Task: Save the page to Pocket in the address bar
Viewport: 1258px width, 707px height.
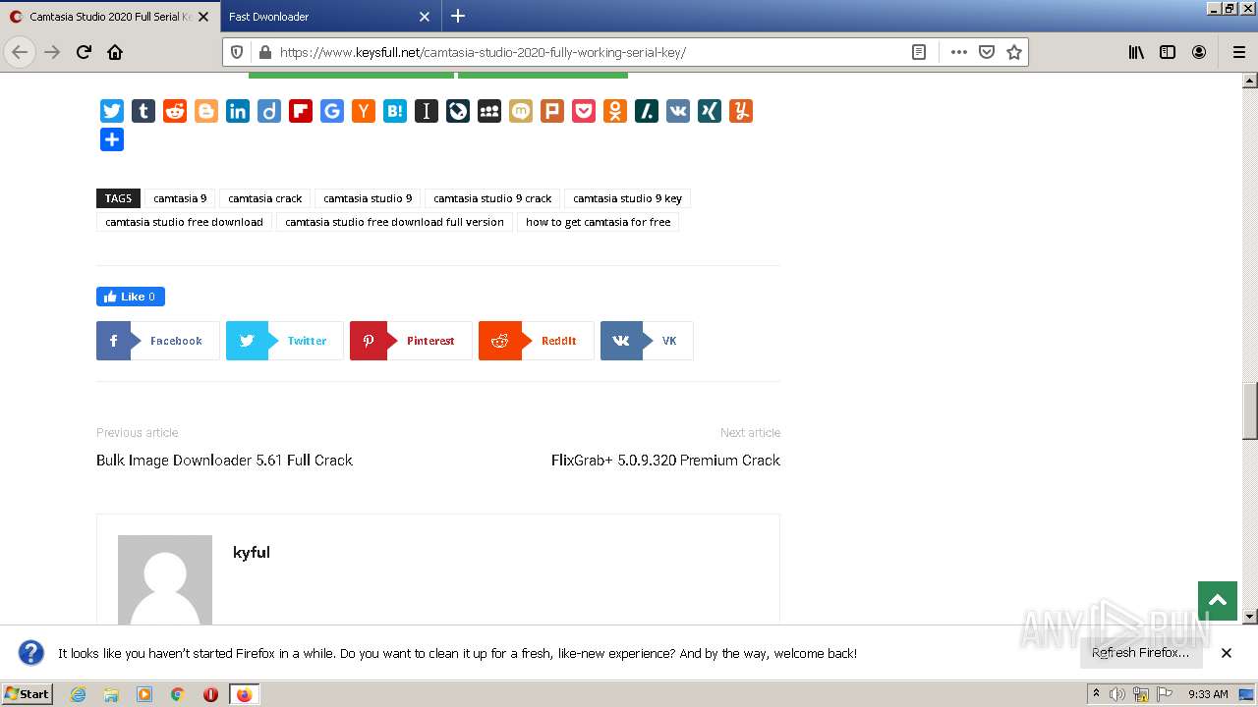Action: [987, 52]
